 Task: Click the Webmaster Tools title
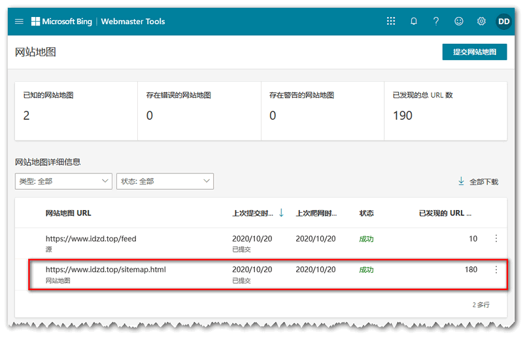click(133, 22)
